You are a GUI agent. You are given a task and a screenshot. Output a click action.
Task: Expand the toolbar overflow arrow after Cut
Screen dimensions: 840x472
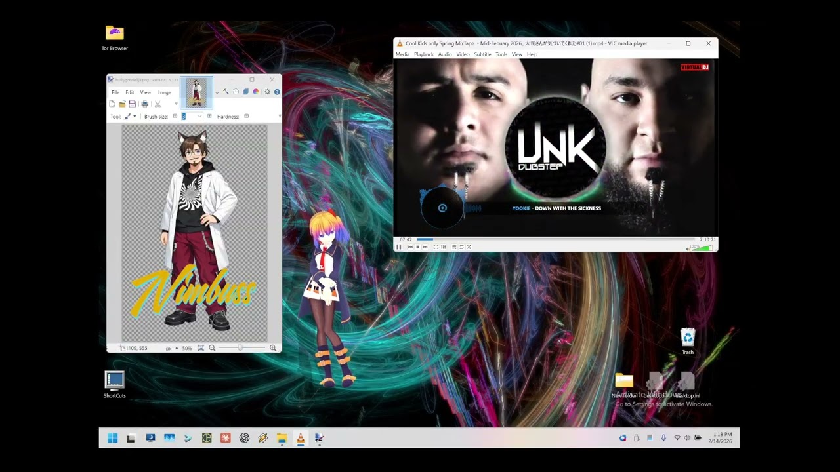pyautogui.click(x=176, y=104)
